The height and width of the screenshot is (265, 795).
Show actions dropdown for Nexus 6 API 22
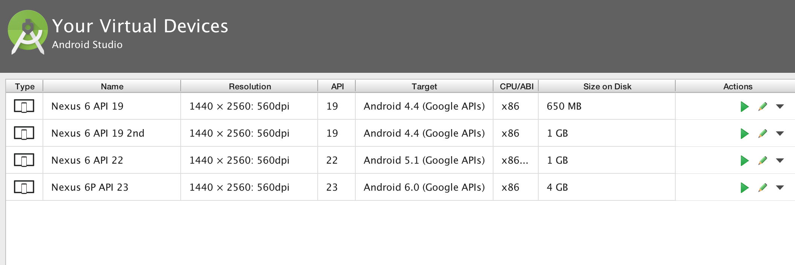point(780,161)
